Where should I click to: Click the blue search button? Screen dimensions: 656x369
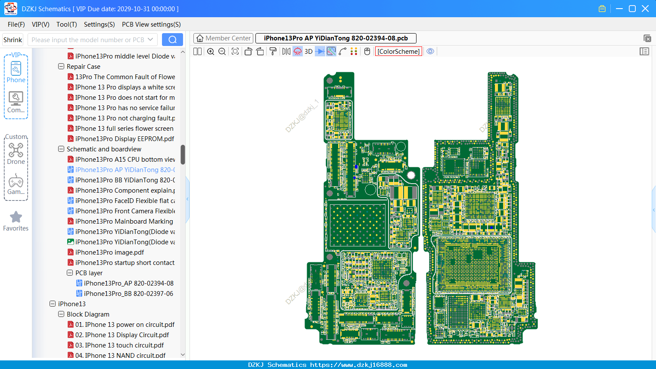pyautogui.click(x=172, y=40)
